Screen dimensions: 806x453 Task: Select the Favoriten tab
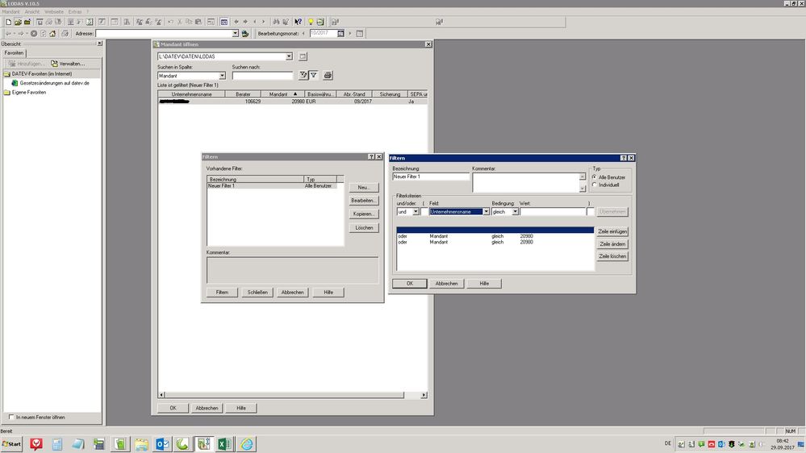pos(14,53)
